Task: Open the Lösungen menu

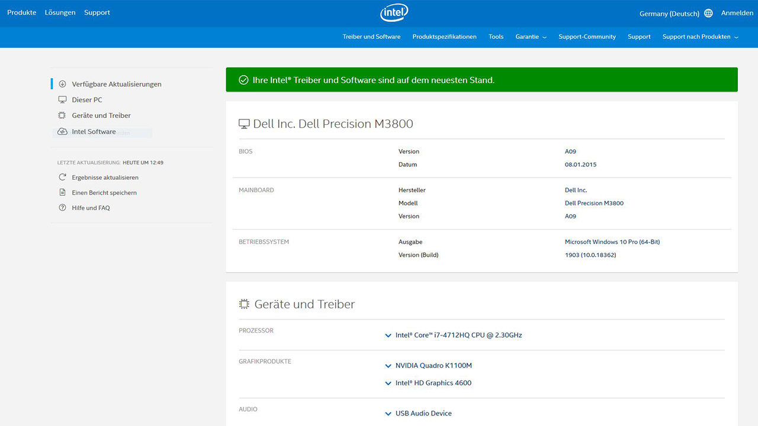Action: coord(60,12)
